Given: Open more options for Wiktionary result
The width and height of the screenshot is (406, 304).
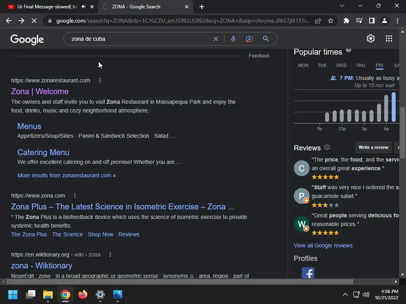Looking at the screenshot, I should 110,255.
